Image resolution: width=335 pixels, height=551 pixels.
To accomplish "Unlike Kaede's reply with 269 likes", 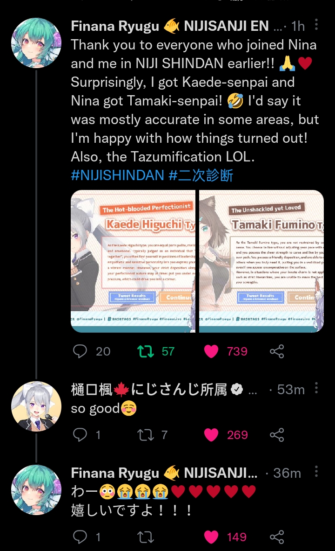I will (x=211, y=435).
